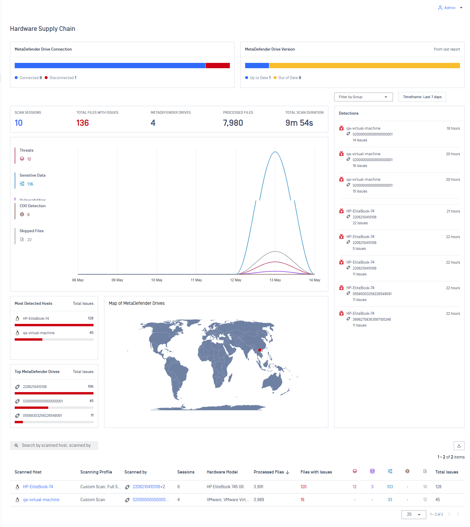The image size is (470, 527).
Task: Click the Threats column header icon in table
Action: pos(355,471)
